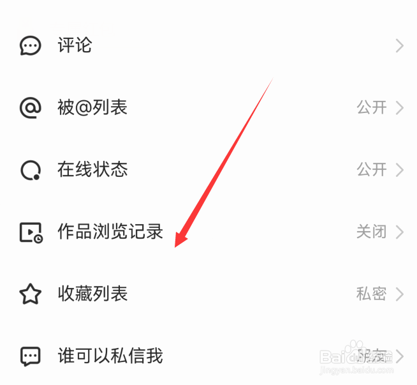
Task: Expand the chevron in 谁可以私信我 row
Action: tap(400, 356)
